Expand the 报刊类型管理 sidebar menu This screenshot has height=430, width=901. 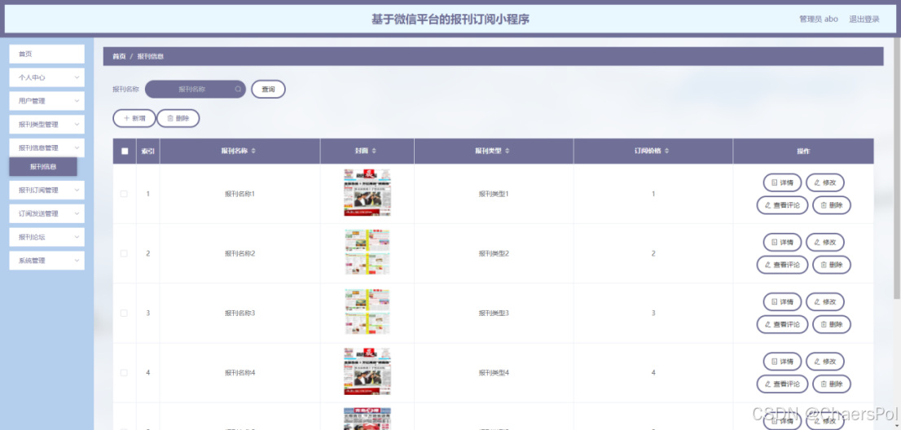[46, 125]
